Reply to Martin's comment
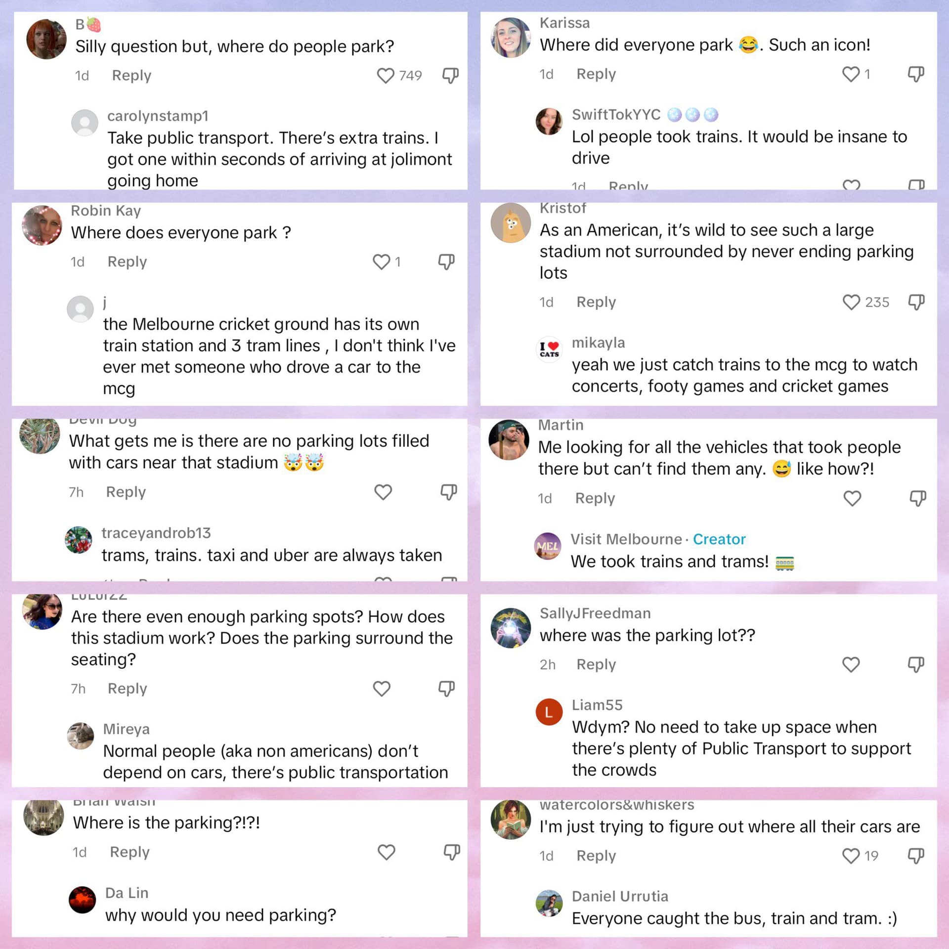 coord(595,498)
